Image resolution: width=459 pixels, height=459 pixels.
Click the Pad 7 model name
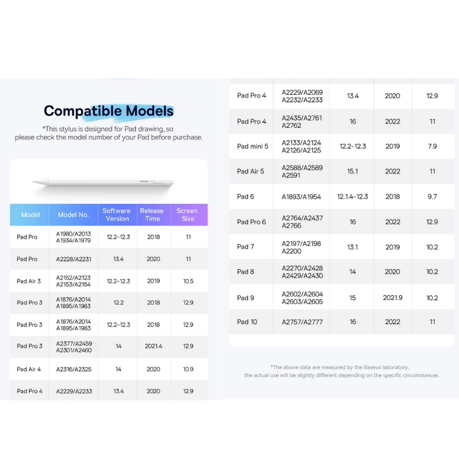pyautogui.click(x=246, y=247)
